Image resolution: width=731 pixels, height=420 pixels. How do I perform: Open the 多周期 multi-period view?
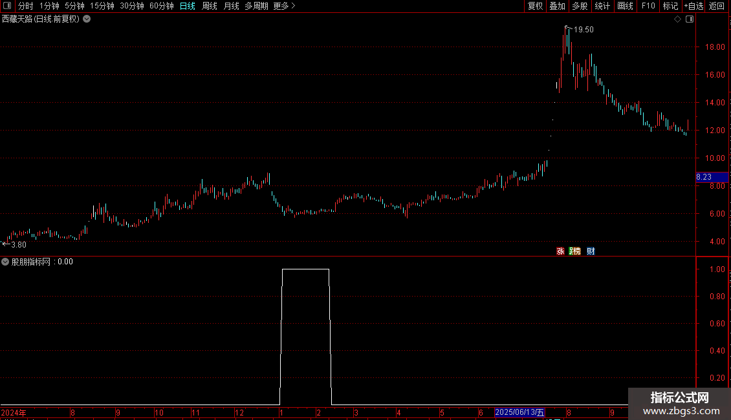[256, 6]
